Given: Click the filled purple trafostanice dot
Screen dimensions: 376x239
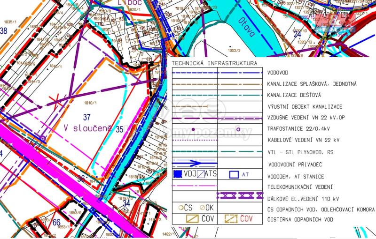Looking at the screenshot, I should (x=193, y=129).
